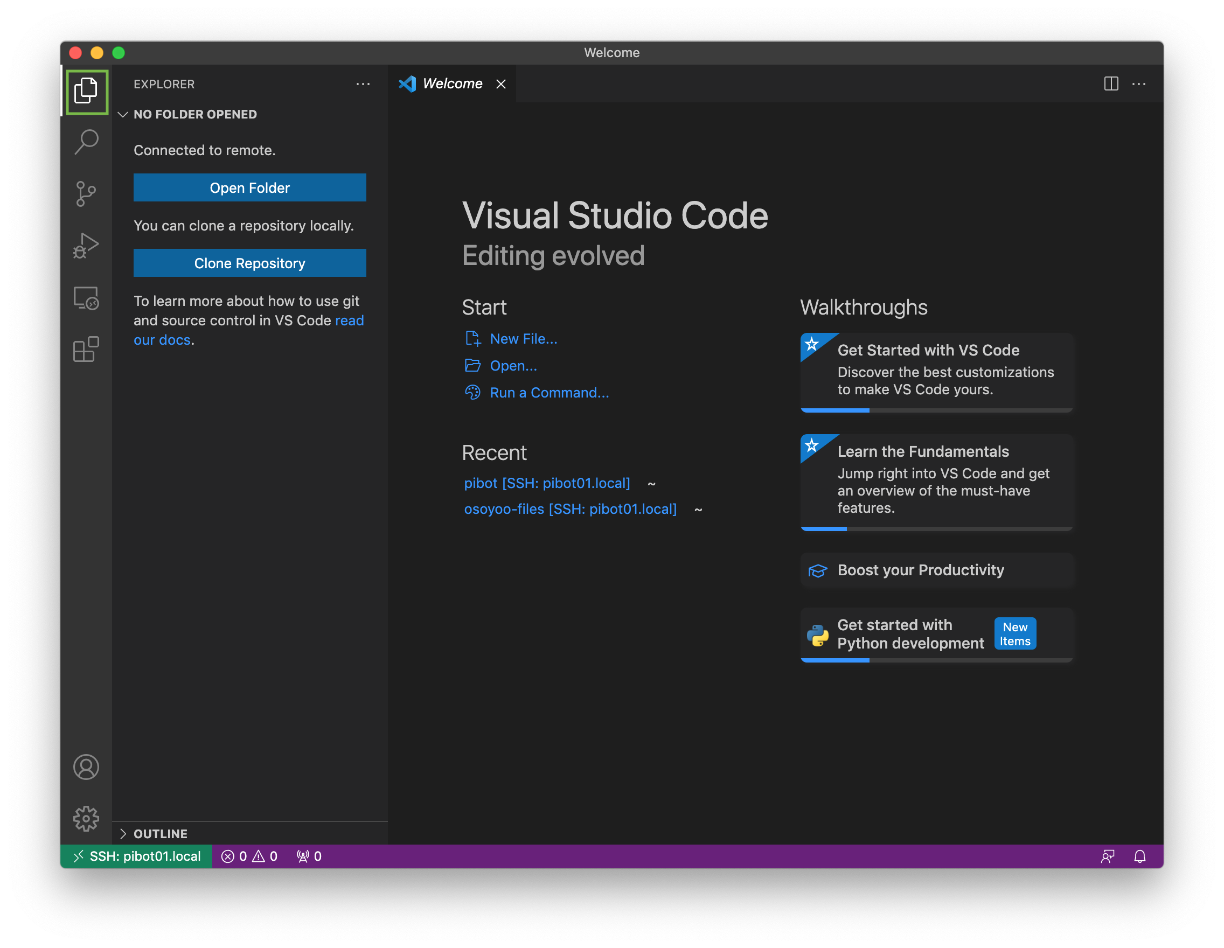Click the New File icon under Start
This screenshot has height=948, width=1224.
[x=472, y=339]
